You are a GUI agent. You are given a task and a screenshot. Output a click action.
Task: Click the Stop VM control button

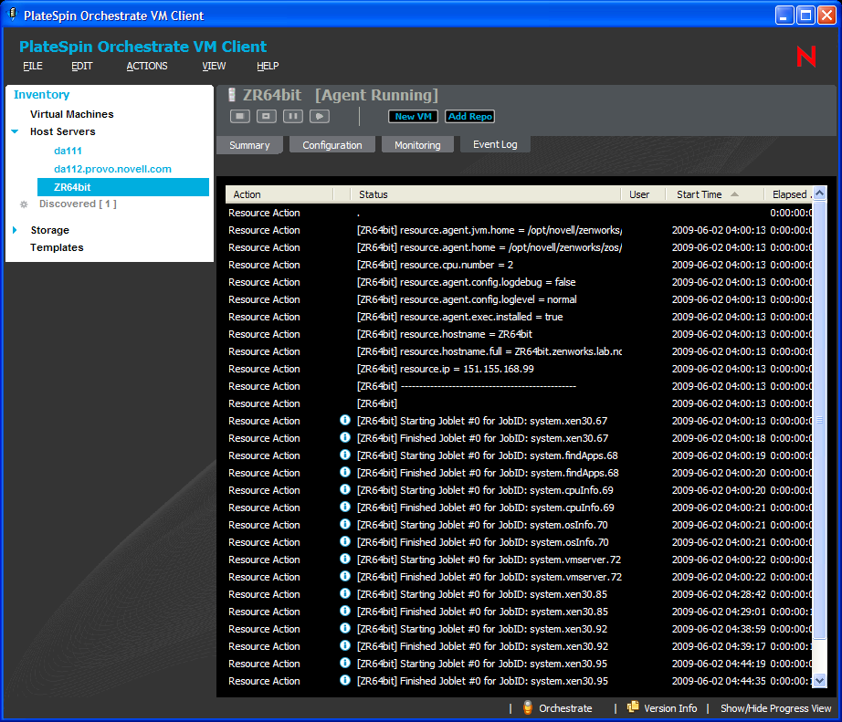click(240, 116)
